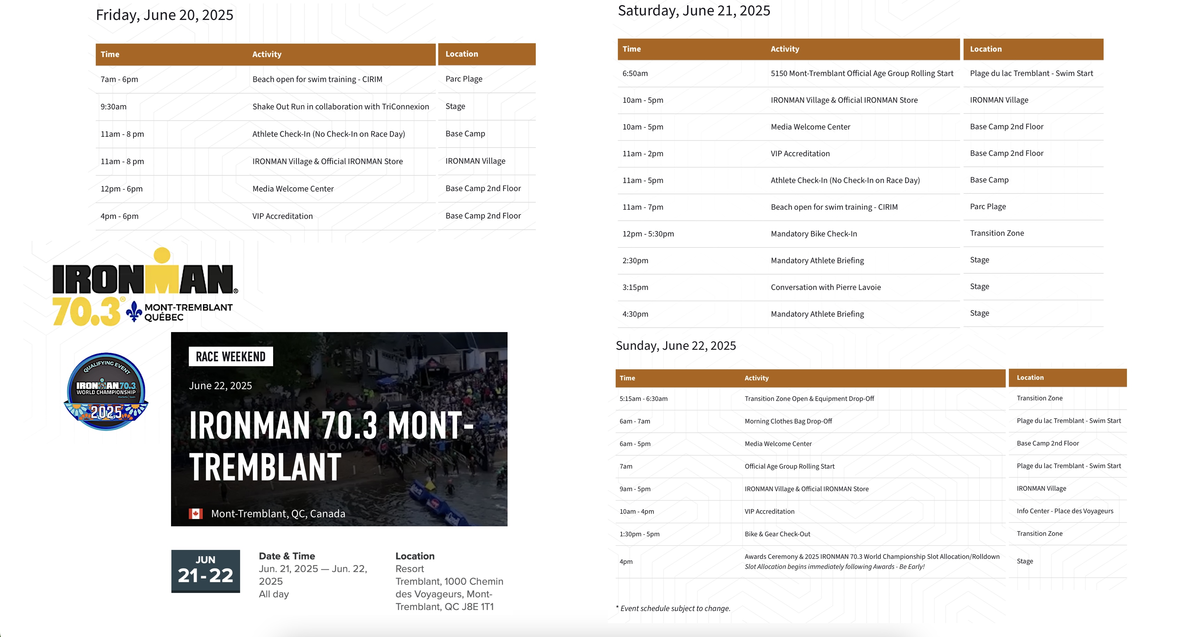Click the 'Saturday, June 21, 2025' heading
This screenshot has width=1190, height=637.
coord(694,10)
